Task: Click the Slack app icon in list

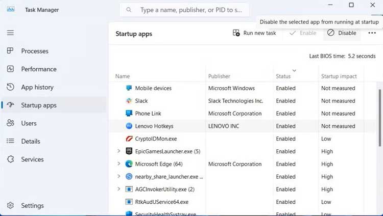Action: point(129,101)
